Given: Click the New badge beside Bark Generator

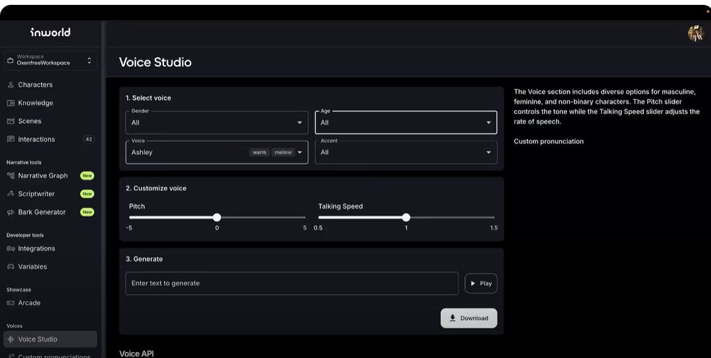Looking at the screenshot, I should point(87,212).
